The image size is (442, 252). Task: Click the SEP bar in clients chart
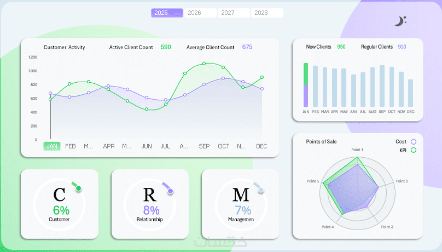(x=382, y=86)
